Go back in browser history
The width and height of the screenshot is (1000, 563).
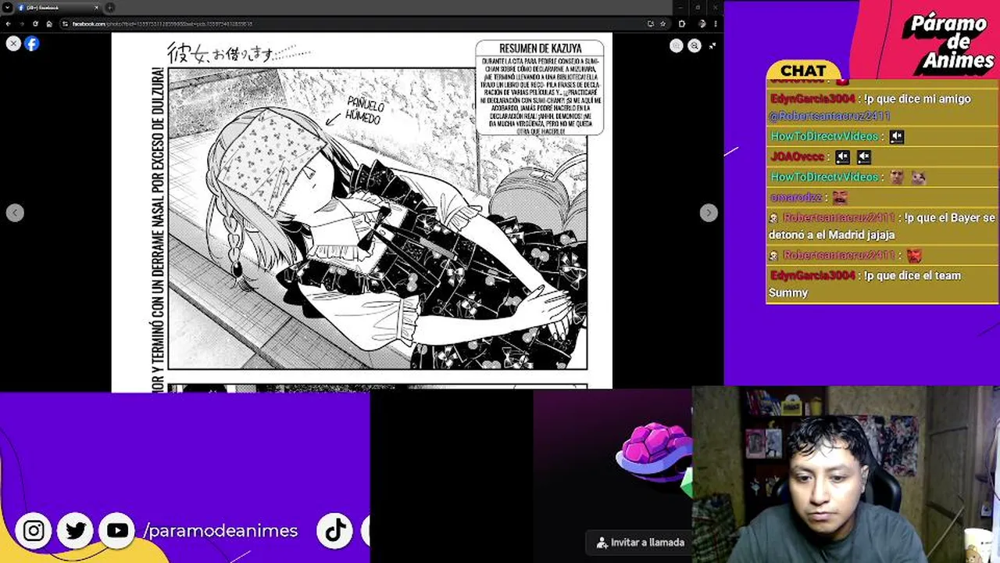[x=8, y=23]
